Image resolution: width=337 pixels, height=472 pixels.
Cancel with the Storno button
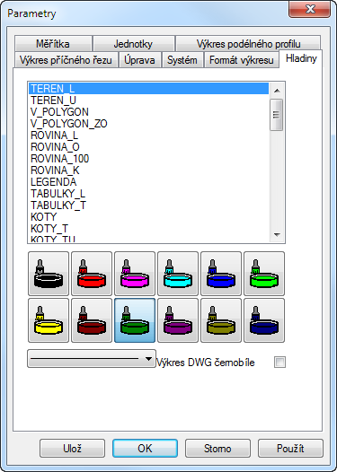217,448
